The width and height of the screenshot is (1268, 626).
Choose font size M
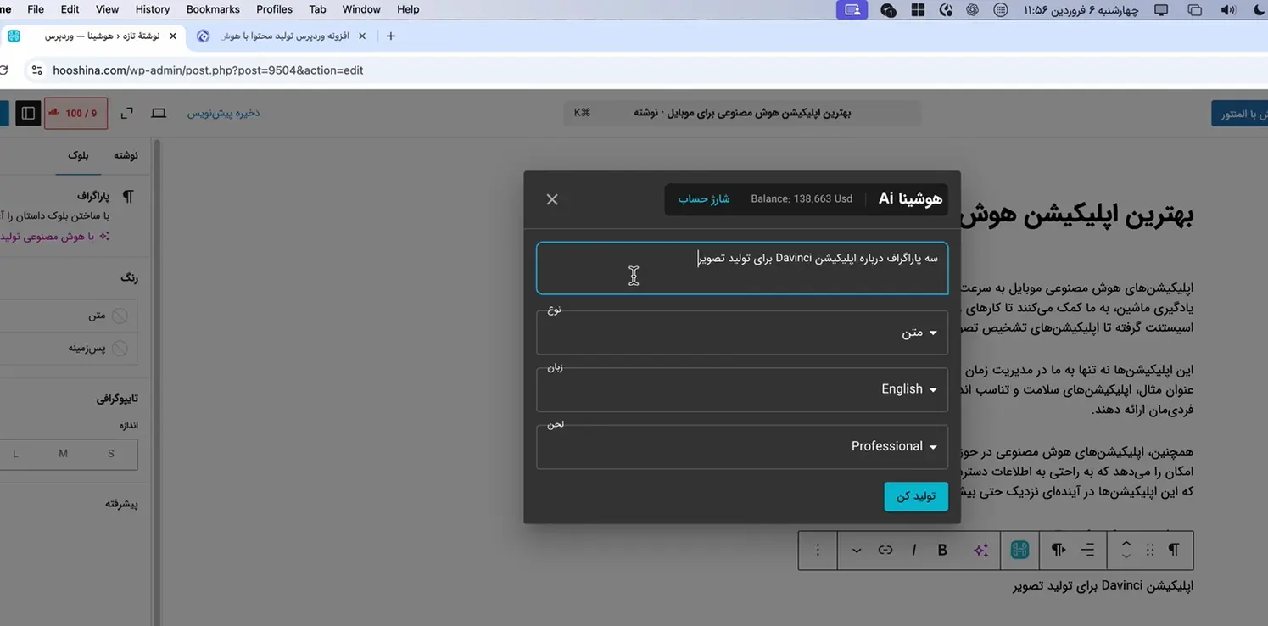coord(63,454)
